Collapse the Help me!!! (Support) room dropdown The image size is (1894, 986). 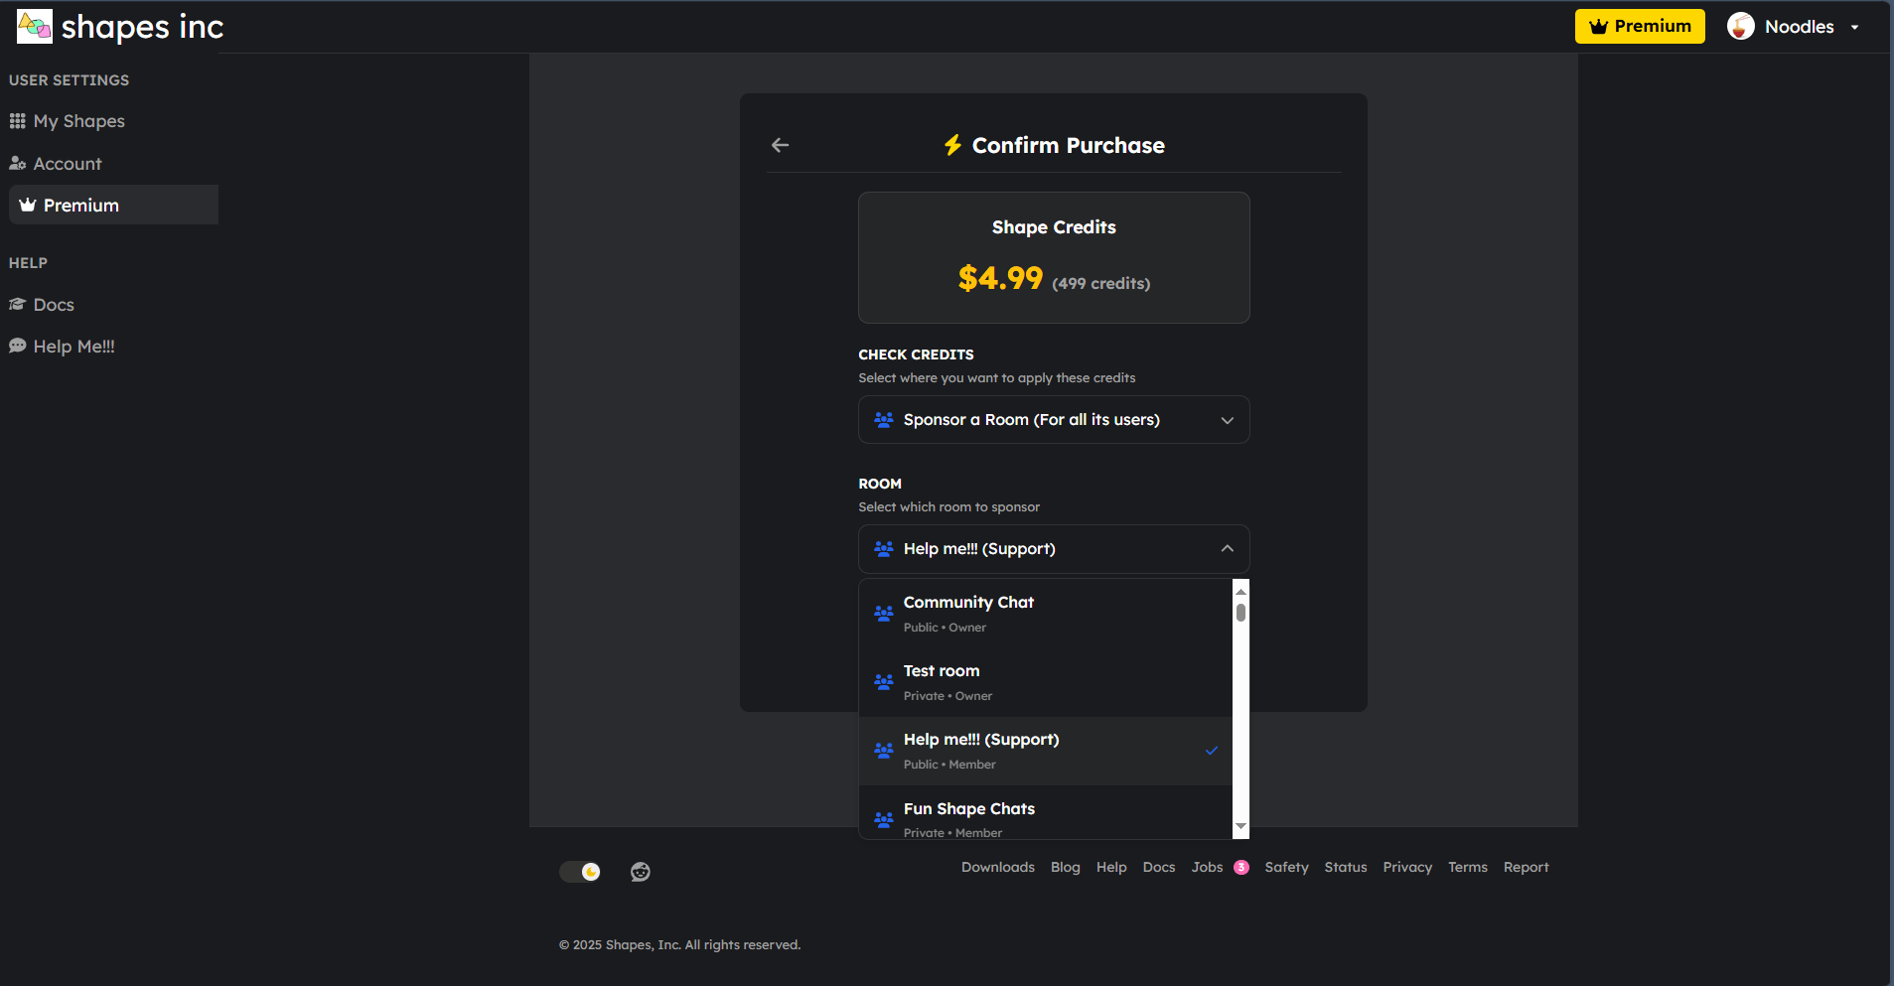tap(1054, 549)
